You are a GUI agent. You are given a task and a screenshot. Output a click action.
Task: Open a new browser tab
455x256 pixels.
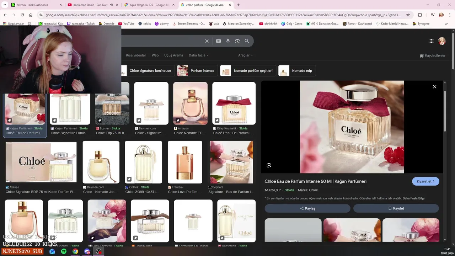[238, 5]
